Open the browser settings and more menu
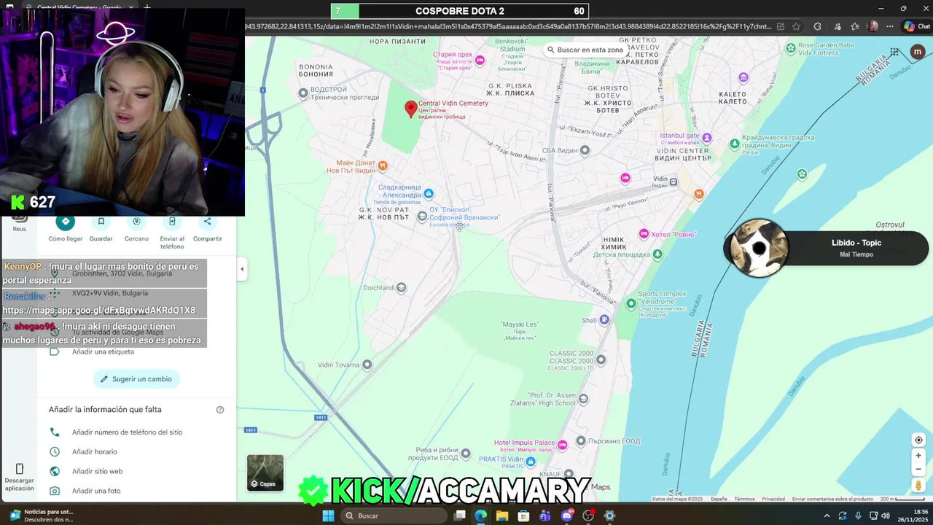The image size is (933, 525). pyautogui.click(x=891, y=26)
